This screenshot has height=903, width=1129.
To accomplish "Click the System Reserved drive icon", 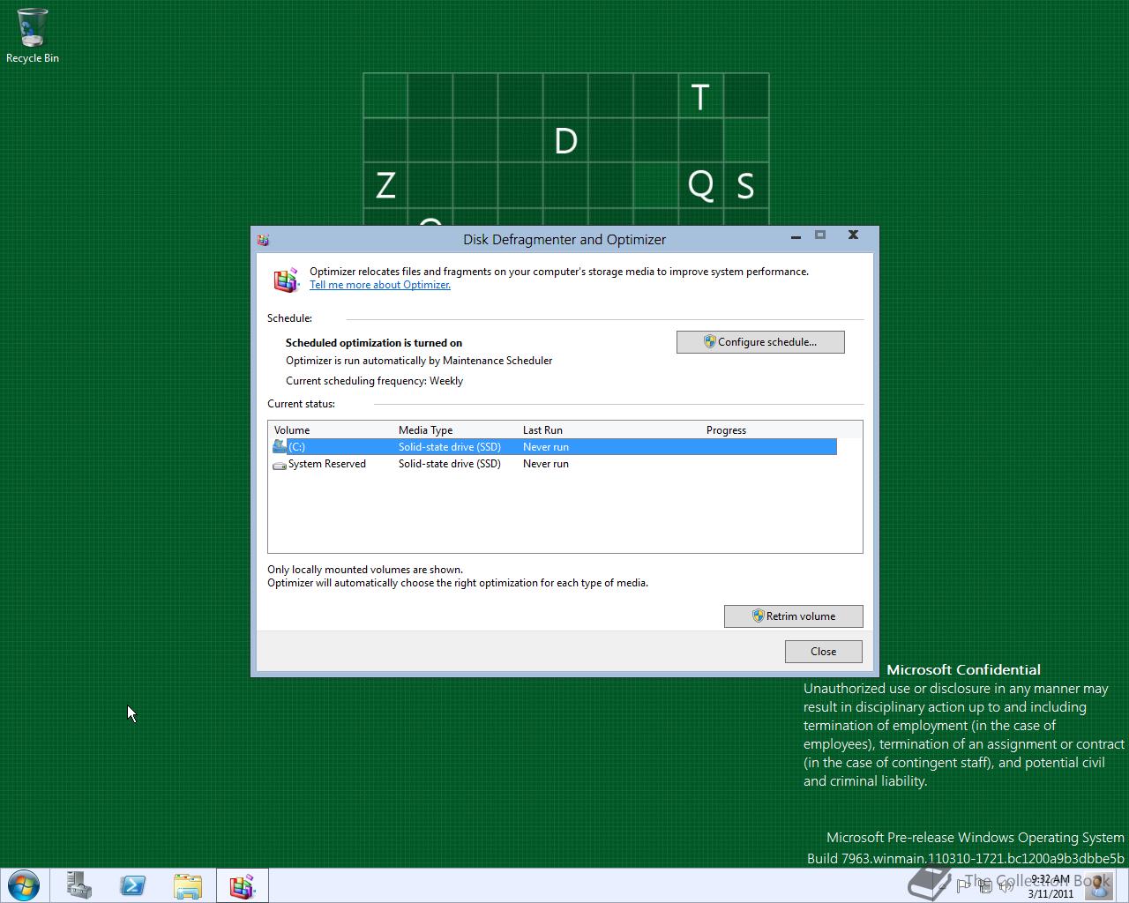I will (x=280, y=464).
